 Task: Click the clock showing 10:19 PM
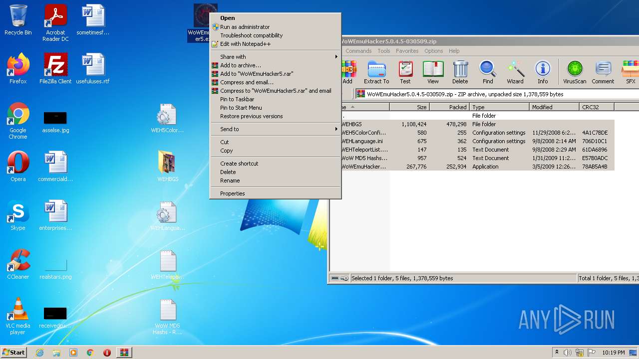[613, 353]
